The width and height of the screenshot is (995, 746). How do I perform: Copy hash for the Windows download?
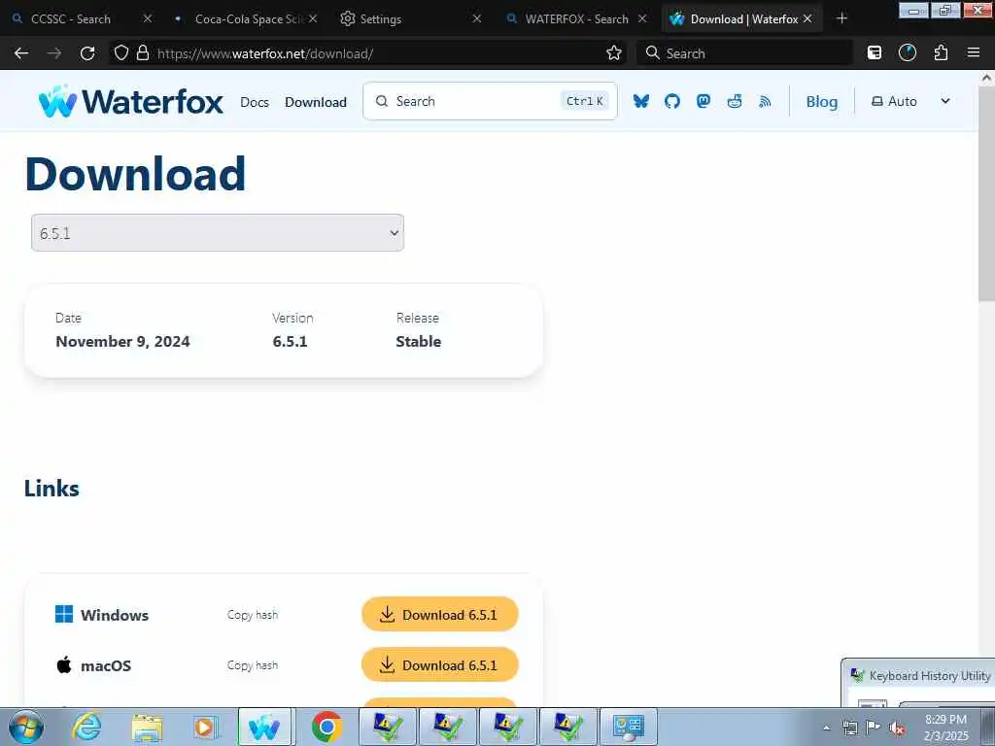pos(253,615)
